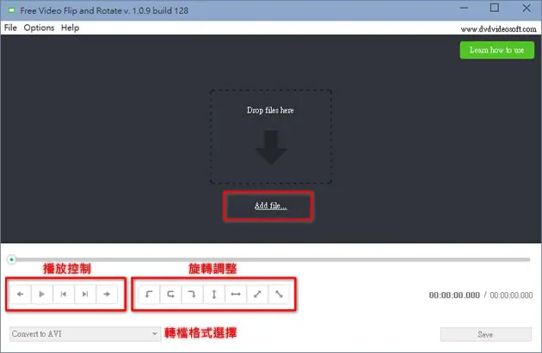The width and height of the screenshot is (542, 353).
Task: Select the diagonal flip down-right arrow icon
Action: coord(279,294)
